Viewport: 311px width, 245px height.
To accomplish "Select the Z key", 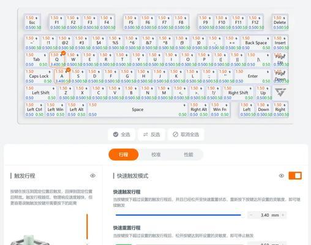I will (x=66, y=93).
